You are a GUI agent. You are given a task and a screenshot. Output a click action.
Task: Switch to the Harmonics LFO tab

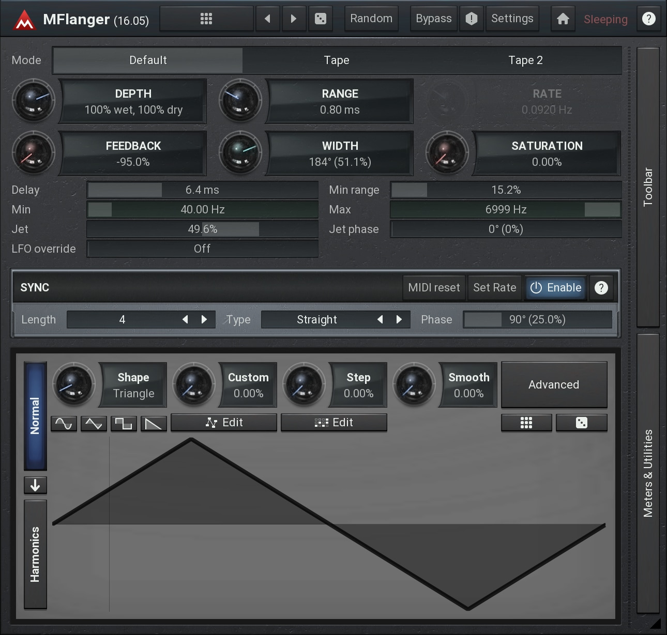35,554
